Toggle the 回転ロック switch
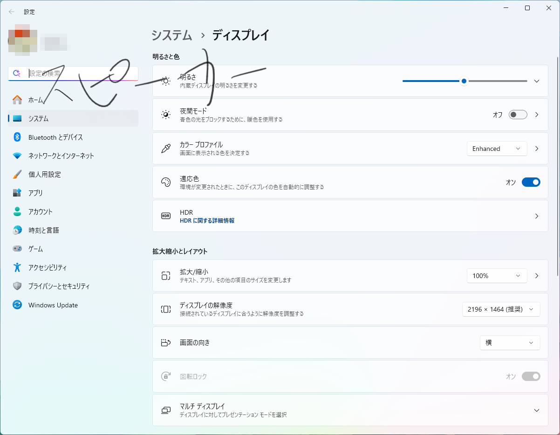 click(x=531, y=376)
